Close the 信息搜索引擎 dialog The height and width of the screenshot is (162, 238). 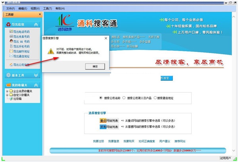tap(106, 38)
